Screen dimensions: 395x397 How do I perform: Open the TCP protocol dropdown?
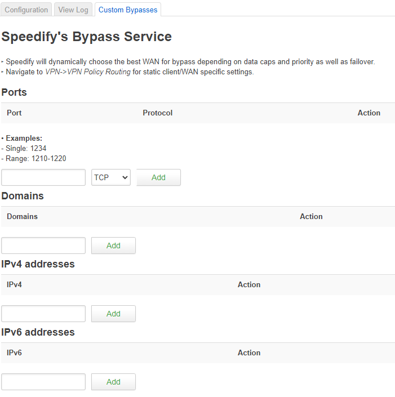[x=111, y=177]
